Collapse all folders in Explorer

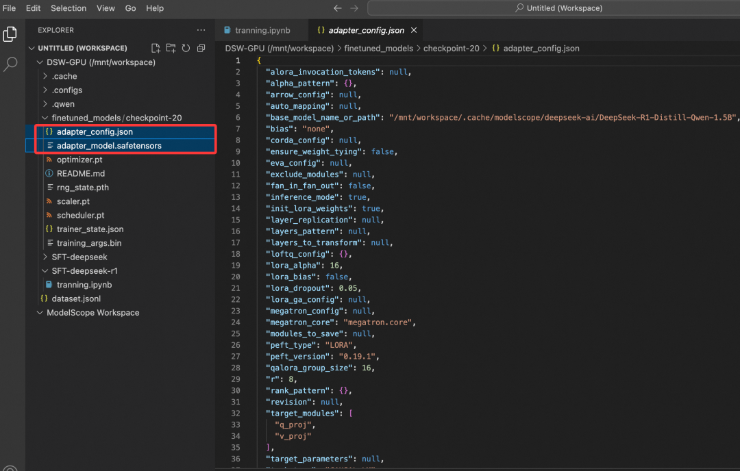201,48
